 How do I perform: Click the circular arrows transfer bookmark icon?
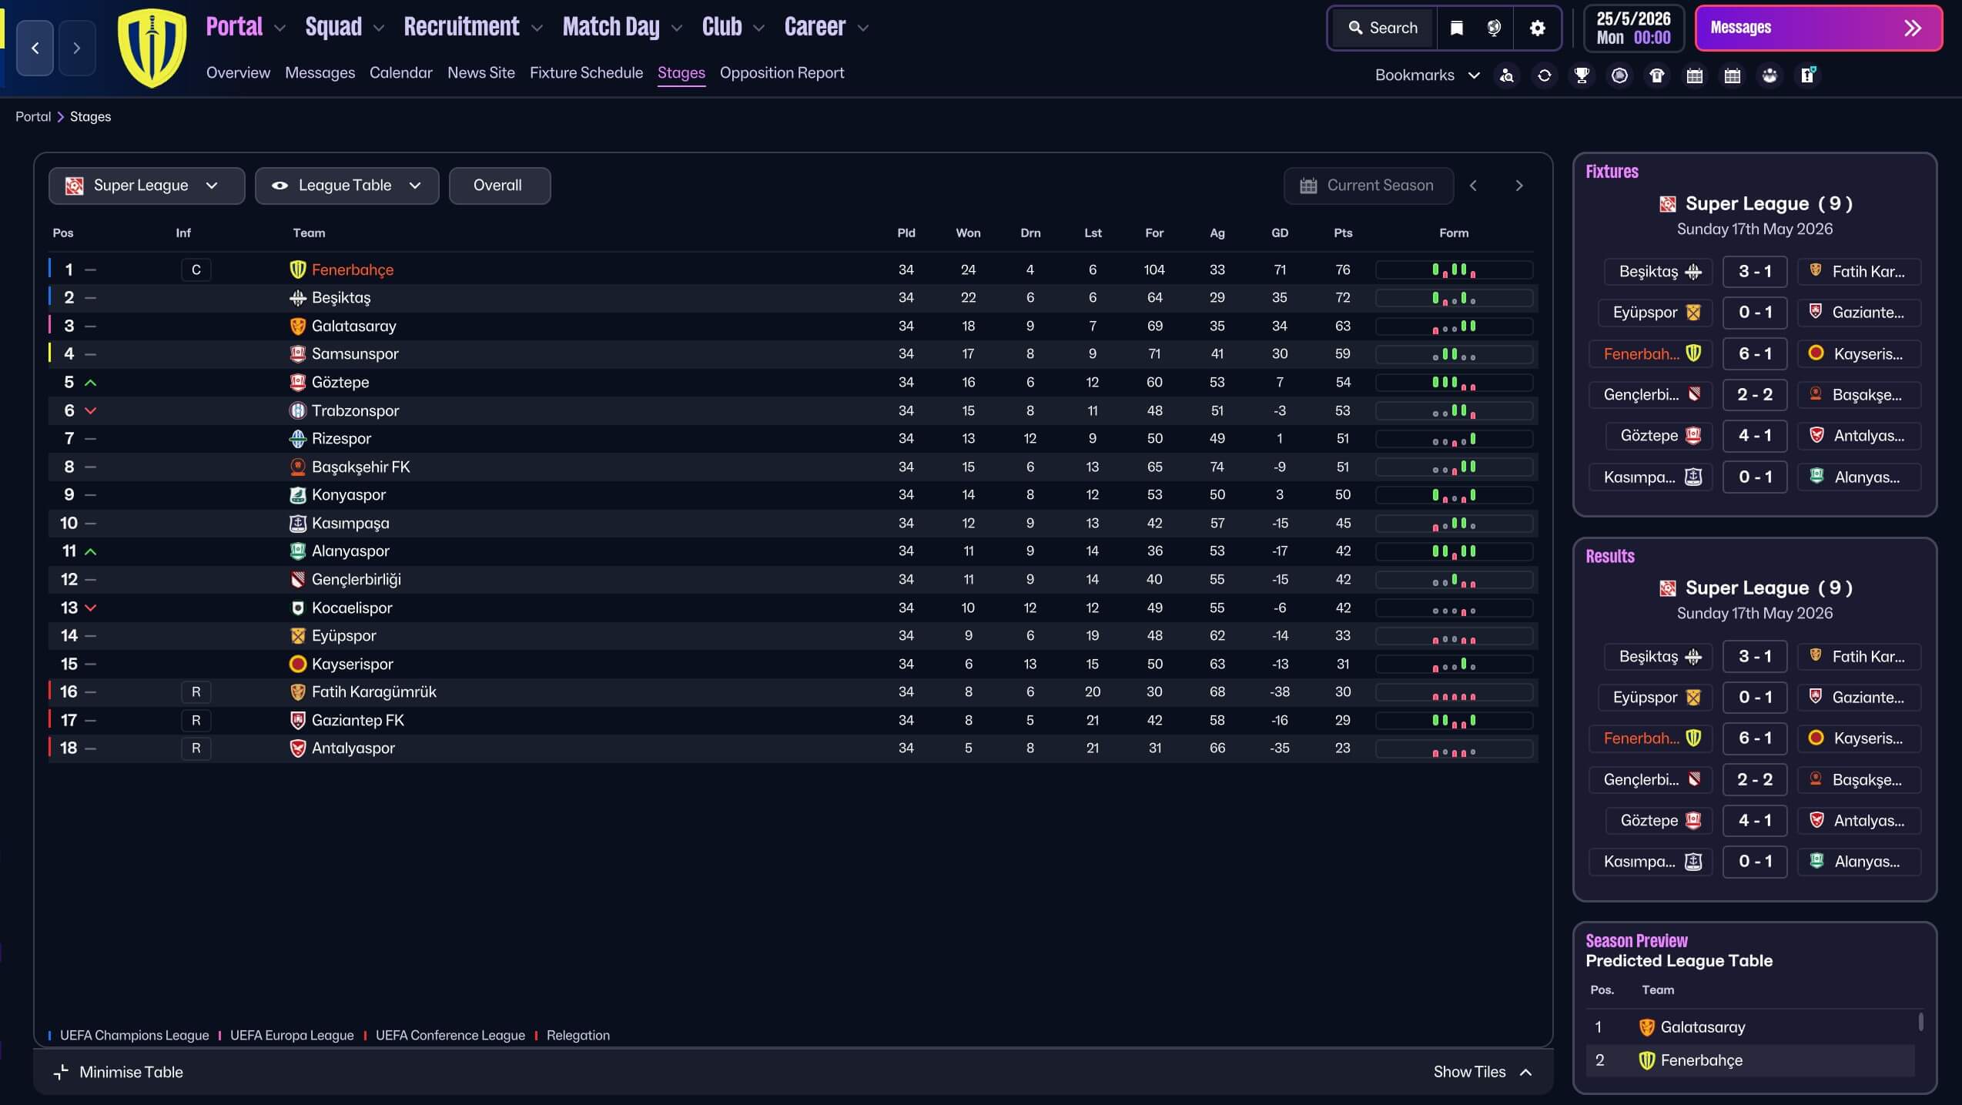tap(1544, 75)
